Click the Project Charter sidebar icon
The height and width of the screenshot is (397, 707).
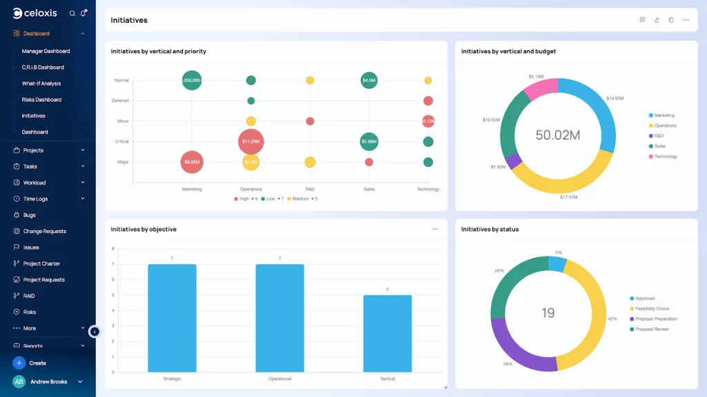pos(16,263)
